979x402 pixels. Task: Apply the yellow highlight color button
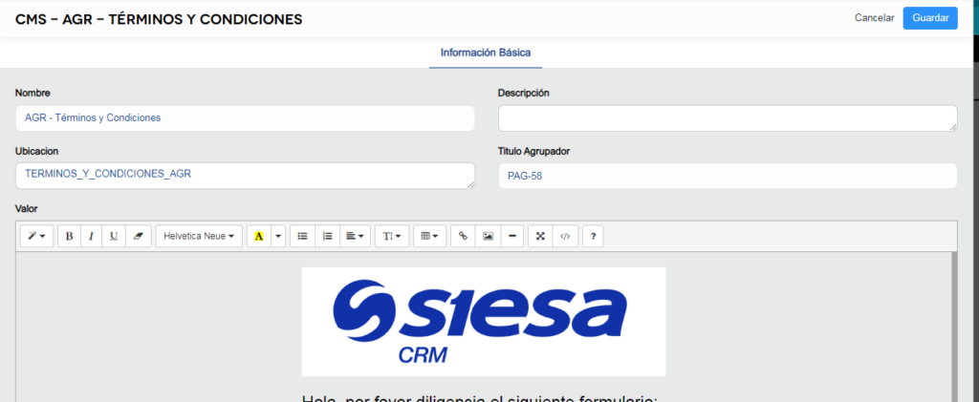[x=259, y=236]
